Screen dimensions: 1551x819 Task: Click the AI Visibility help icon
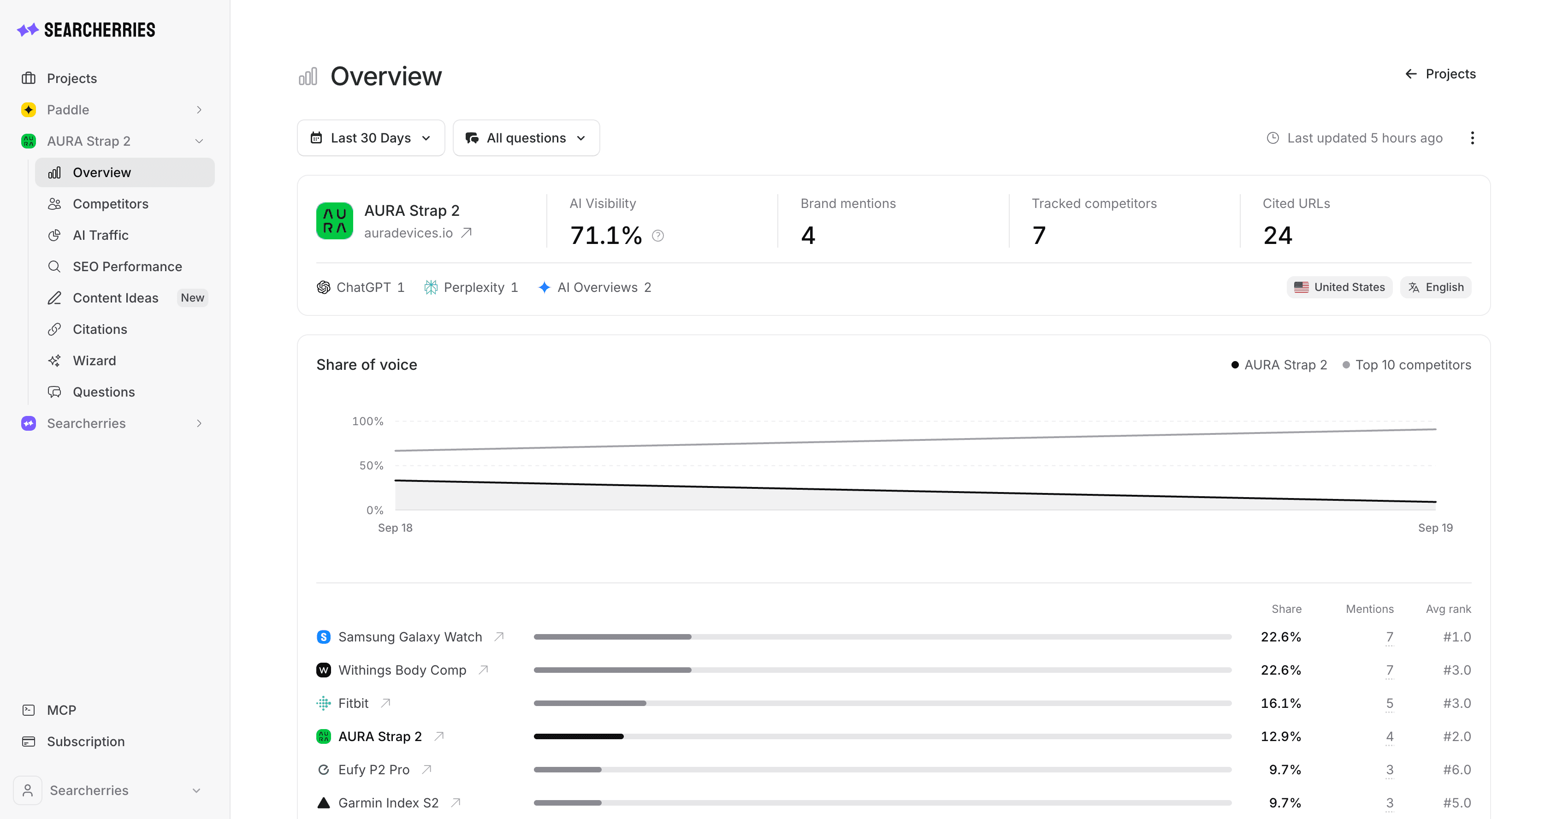tap(658, 236)
